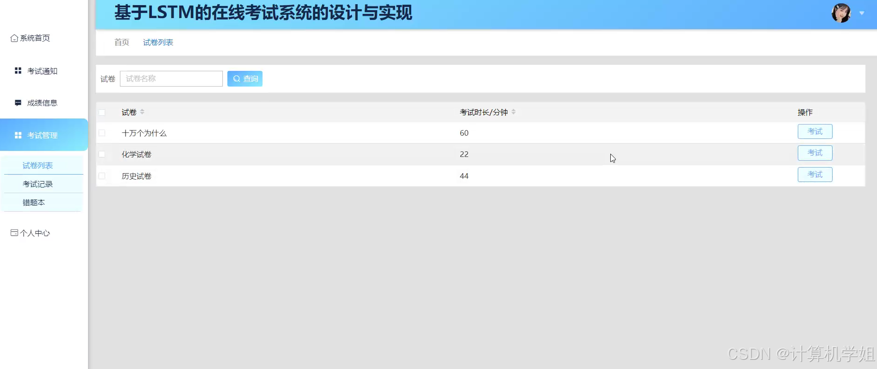Click the 查询 search button

[245, 79]
